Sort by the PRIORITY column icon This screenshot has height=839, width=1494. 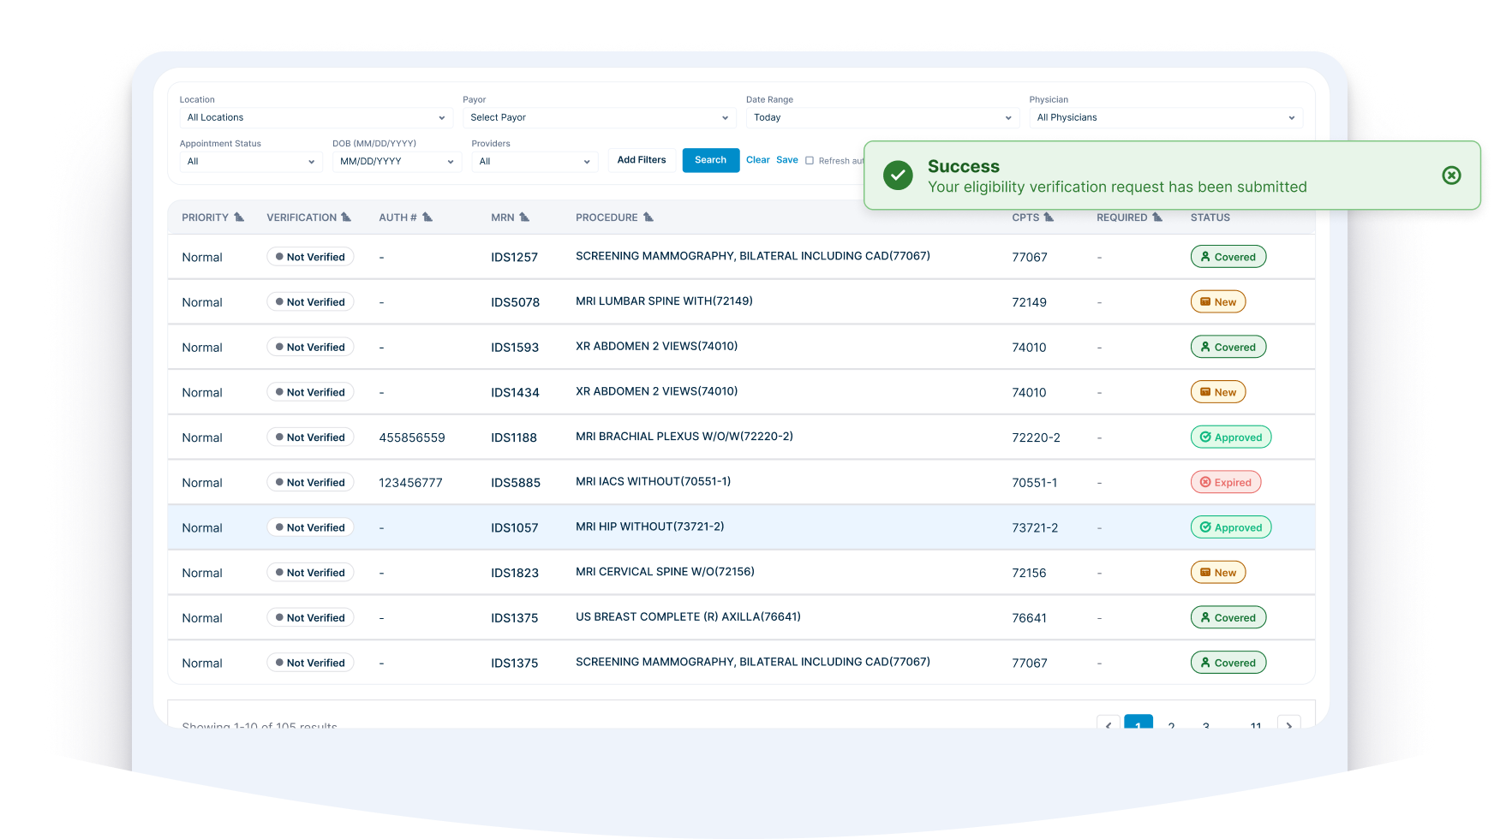click(239, 217)
